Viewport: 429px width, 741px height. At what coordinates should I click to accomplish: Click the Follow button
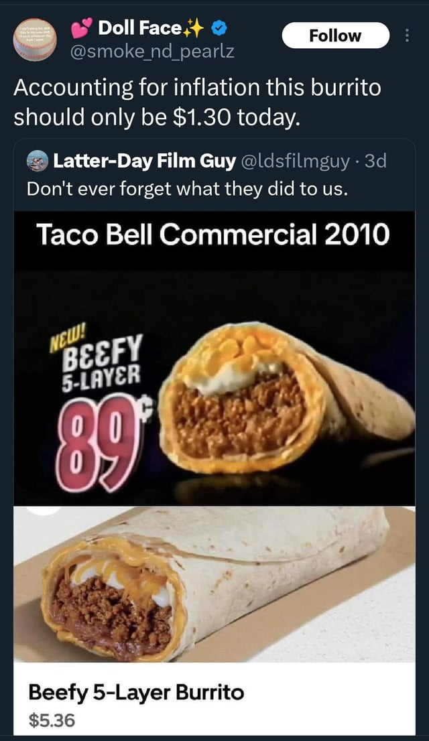335,36
